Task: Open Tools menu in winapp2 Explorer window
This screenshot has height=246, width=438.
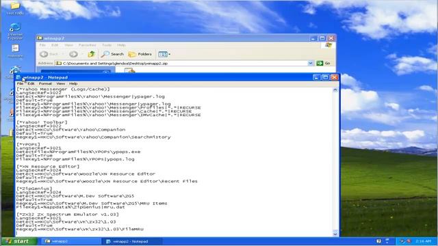Action: (107, 45)
